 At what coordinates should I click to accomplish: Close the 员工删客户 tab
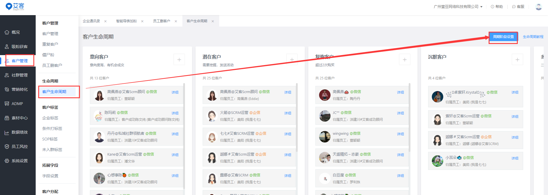click(x=176, y=21)
